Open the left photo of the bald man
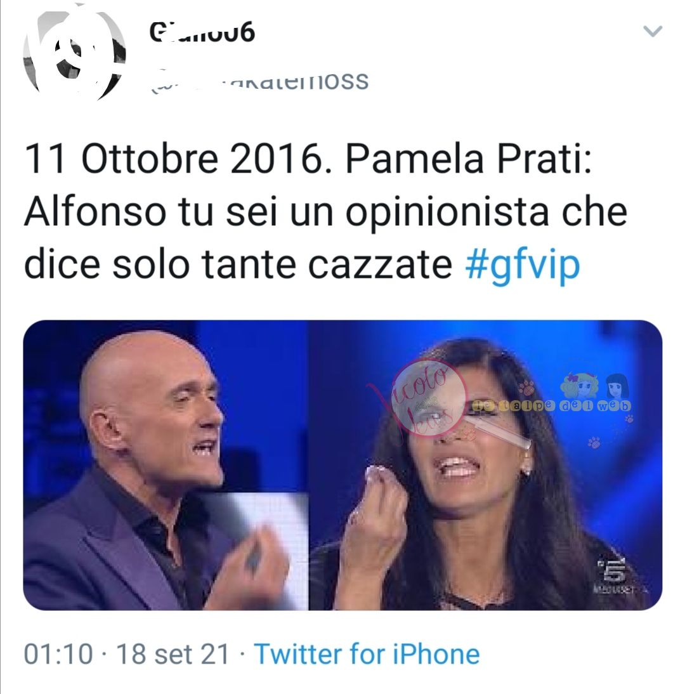The width and height of the screenshot is (685, 694). point(165,465)
